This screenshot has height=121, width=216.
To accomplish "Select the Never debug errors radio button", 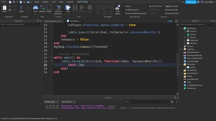I will [124, 6].
